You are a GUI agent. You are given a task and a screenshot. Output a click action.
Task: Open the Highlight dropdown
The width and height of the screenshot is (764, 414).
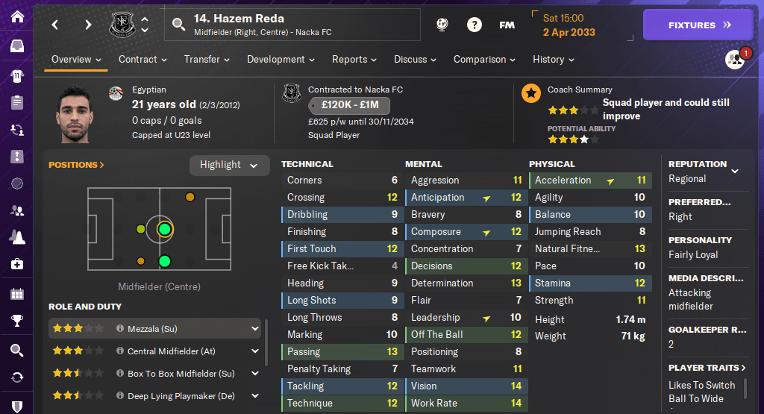[229, 165]
